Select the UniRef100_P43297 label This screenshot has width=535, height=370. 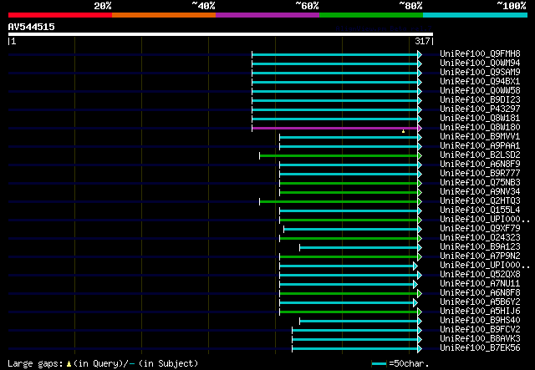pyautogui.click(x=480, y=109)
